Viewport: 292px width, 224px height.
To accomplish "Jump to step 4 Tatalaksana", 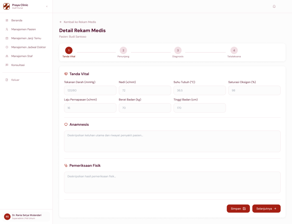I will [x=234, y=50].
